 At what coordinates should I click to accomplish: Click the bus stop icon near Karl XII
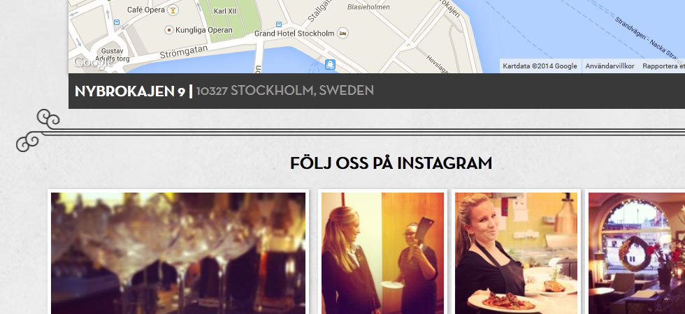[x=279, y=24]
